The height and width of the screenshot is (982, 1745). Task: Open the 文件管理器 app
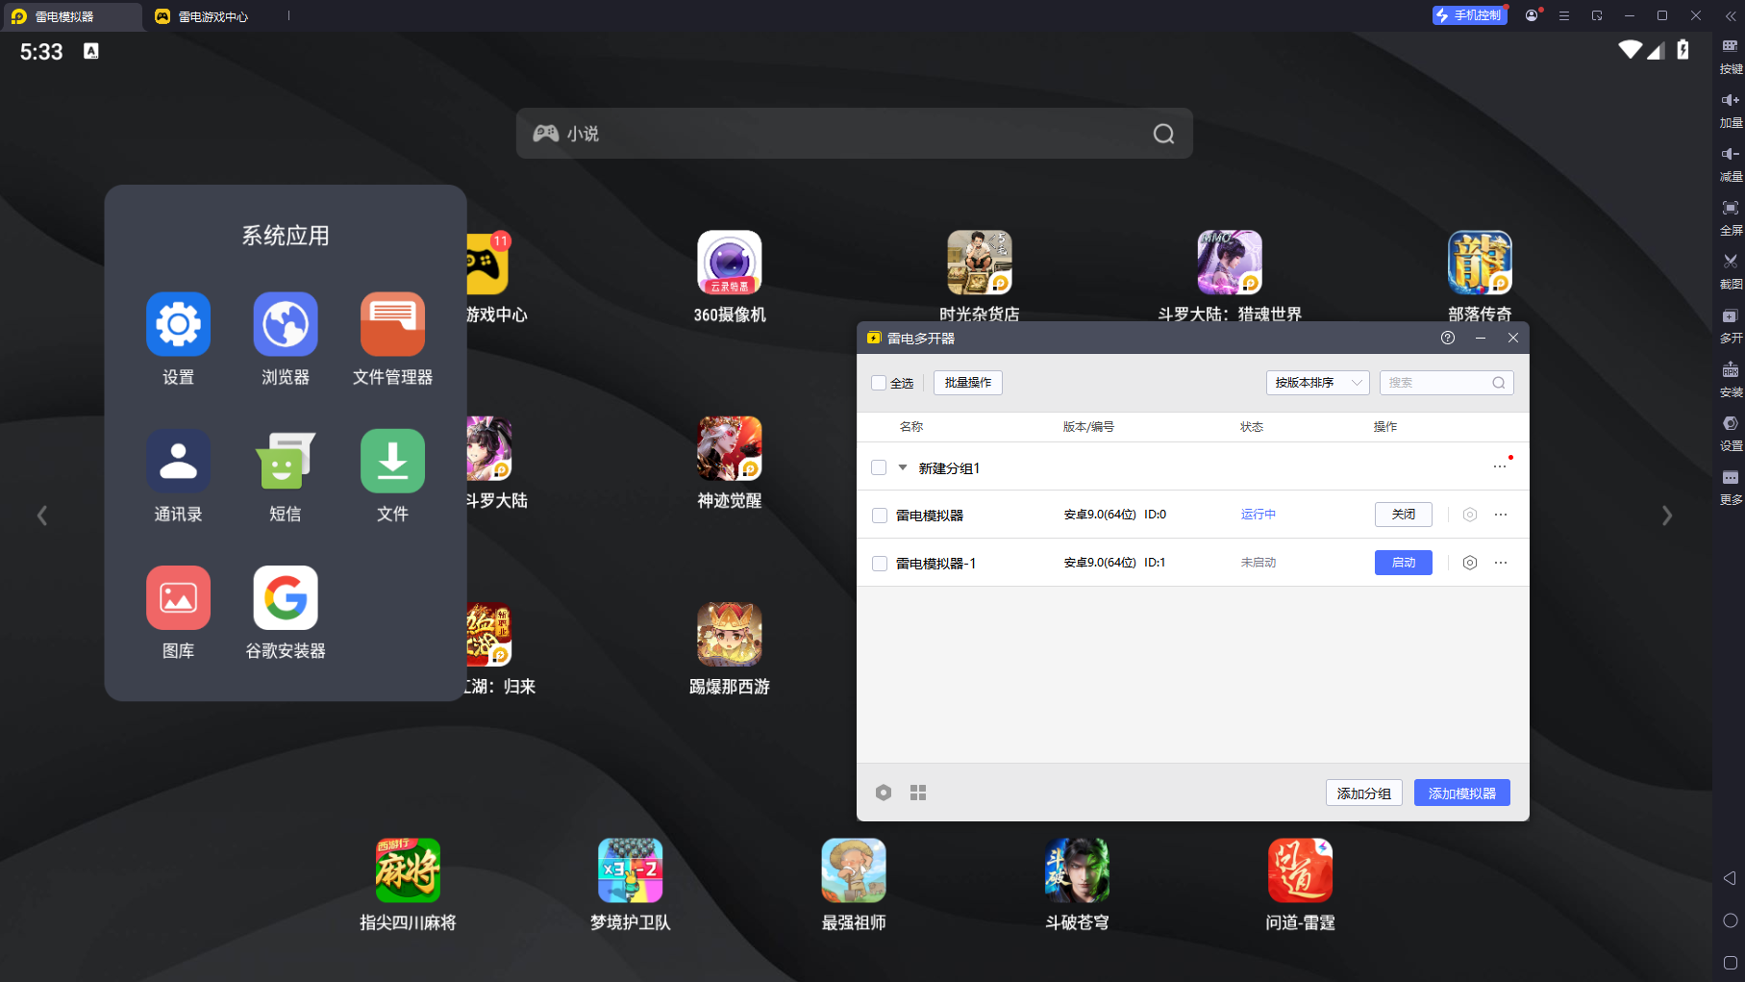point(392,324)
